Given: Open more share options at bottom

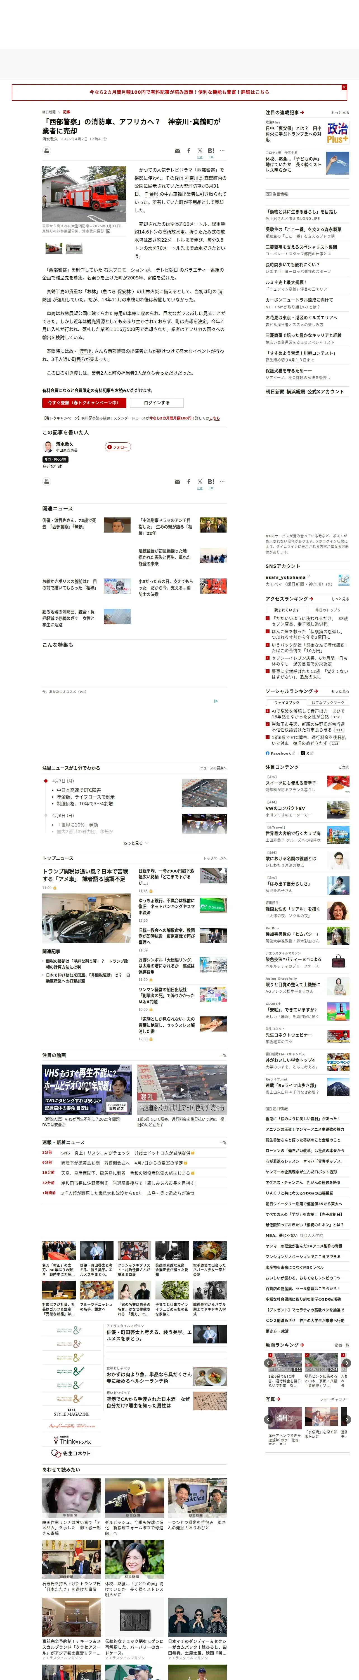Looking at the screenshot, I should point(222,481).
